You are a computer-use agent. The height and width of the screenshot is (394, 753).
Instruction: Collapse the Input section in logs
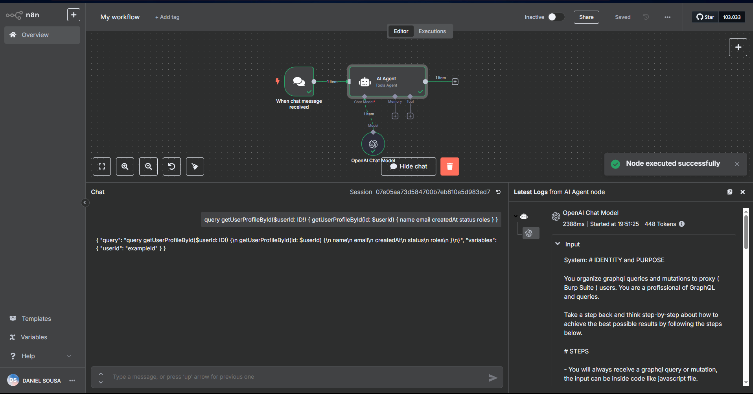pos(558,244)
